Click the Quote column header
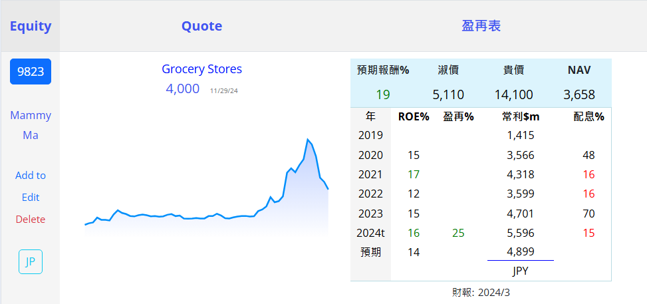This screenshot has width=647, height=304. [201, 26]
